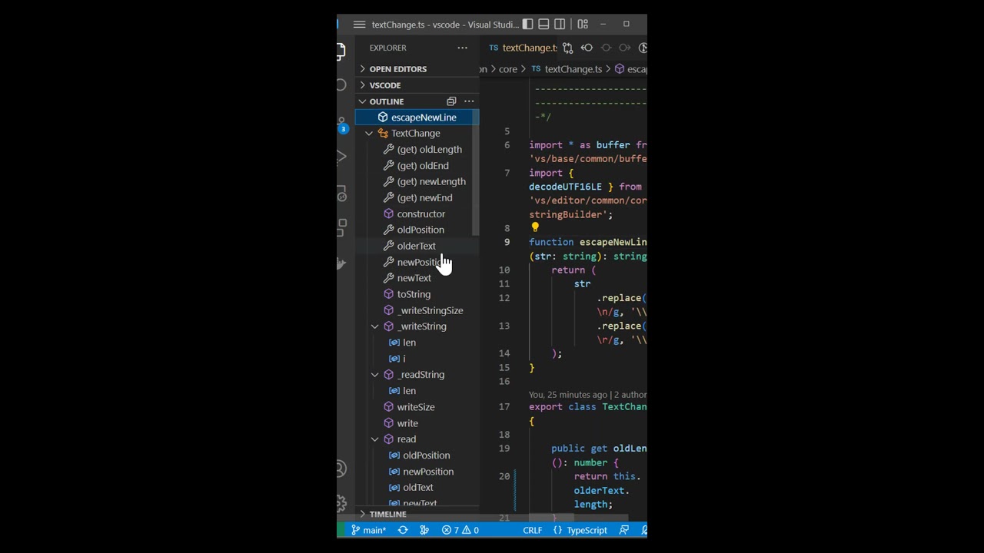Change CRLF end of line sequence
Screen dimensions: 984x553
[533, 530]
